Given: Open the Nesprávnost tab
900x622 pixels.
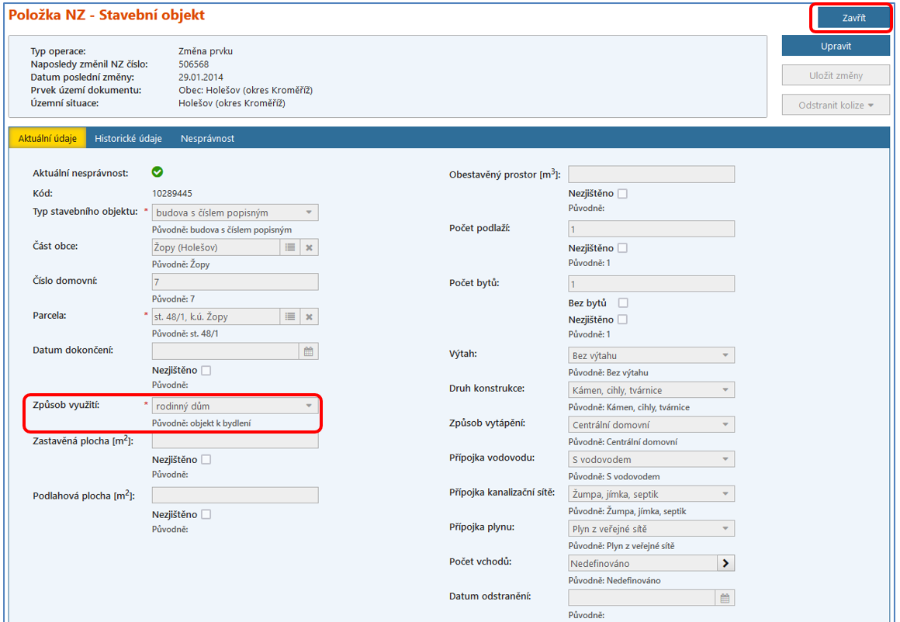Looking at the screenshot, I should [207, 139].
